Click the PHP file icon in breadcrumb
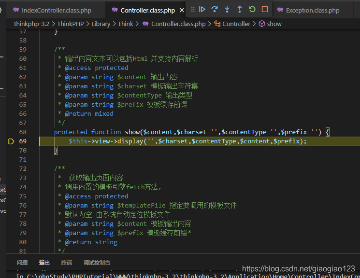Screen dimensions: 360x278 [x=145, y=24]
